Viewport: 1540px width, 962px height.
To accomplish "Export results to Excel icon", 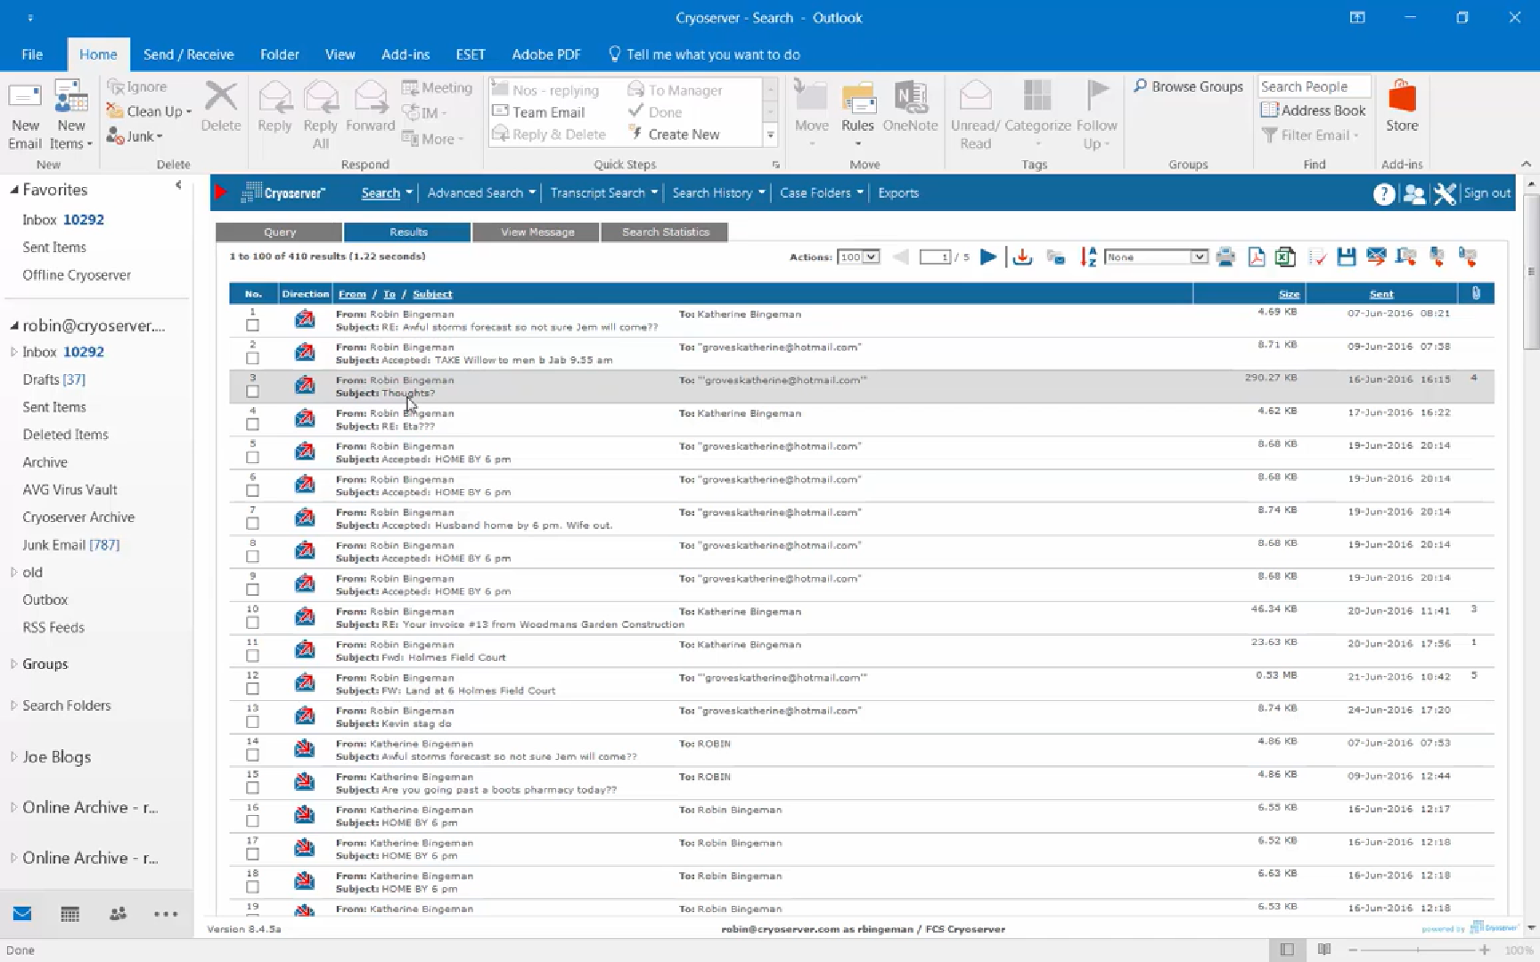I will (x=1284, y=257).
